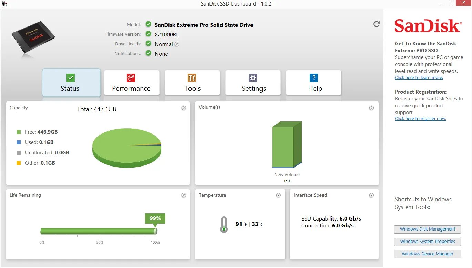The image size is (472, 268).
Task: Click the firmware version 'X21000RL'
Action: pos(167,34)
